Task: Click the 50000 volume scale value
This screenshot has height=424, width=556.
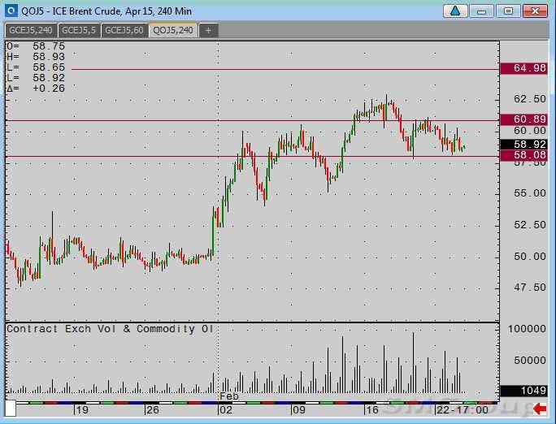Action: click(530, 361)
